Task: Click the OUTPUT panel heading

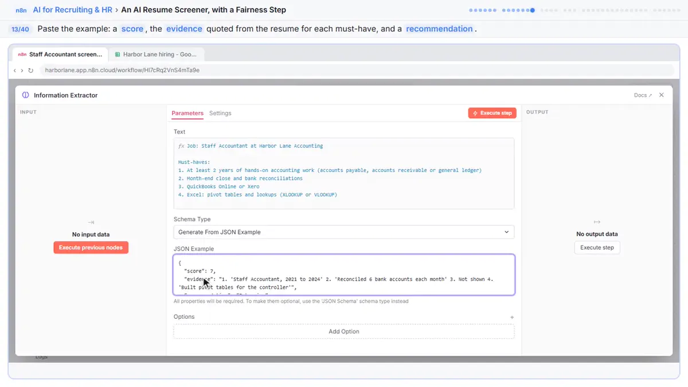Action: click(x=537, y=112)
